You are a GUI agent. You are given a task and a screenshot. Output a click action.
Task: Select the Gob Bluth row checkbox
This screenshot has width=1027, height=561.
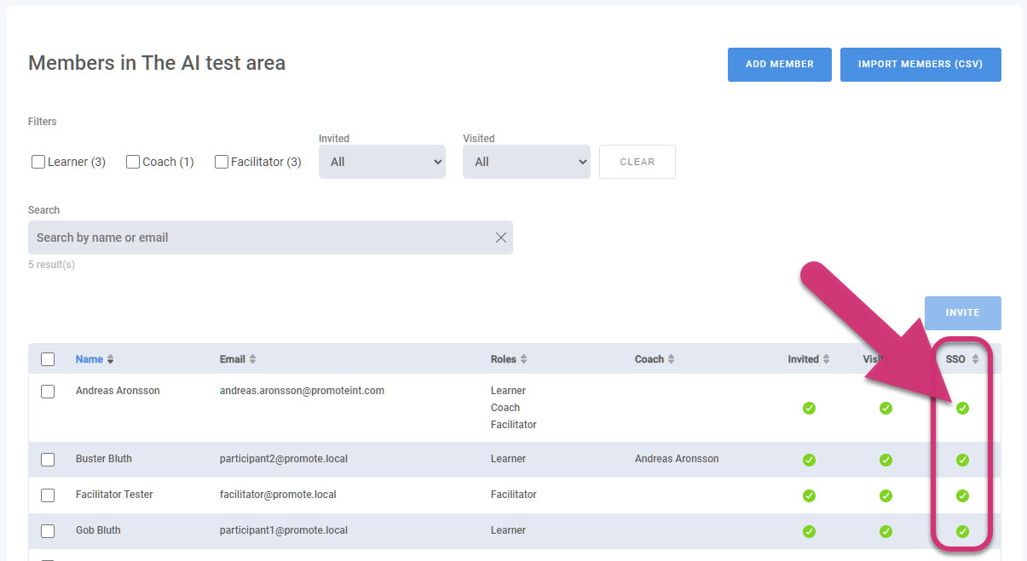pyautogui.click(x=48, y=530)
